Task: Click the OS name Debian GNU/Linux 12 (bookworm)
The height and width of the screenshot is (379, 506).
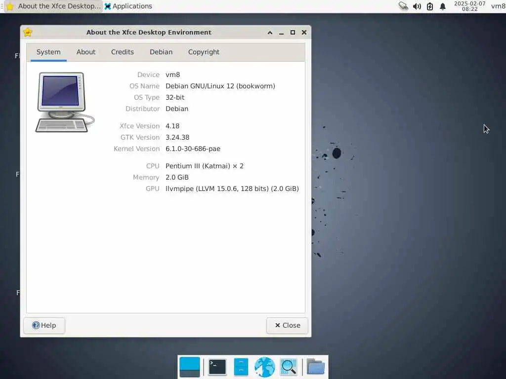Action: coord(220,86)
